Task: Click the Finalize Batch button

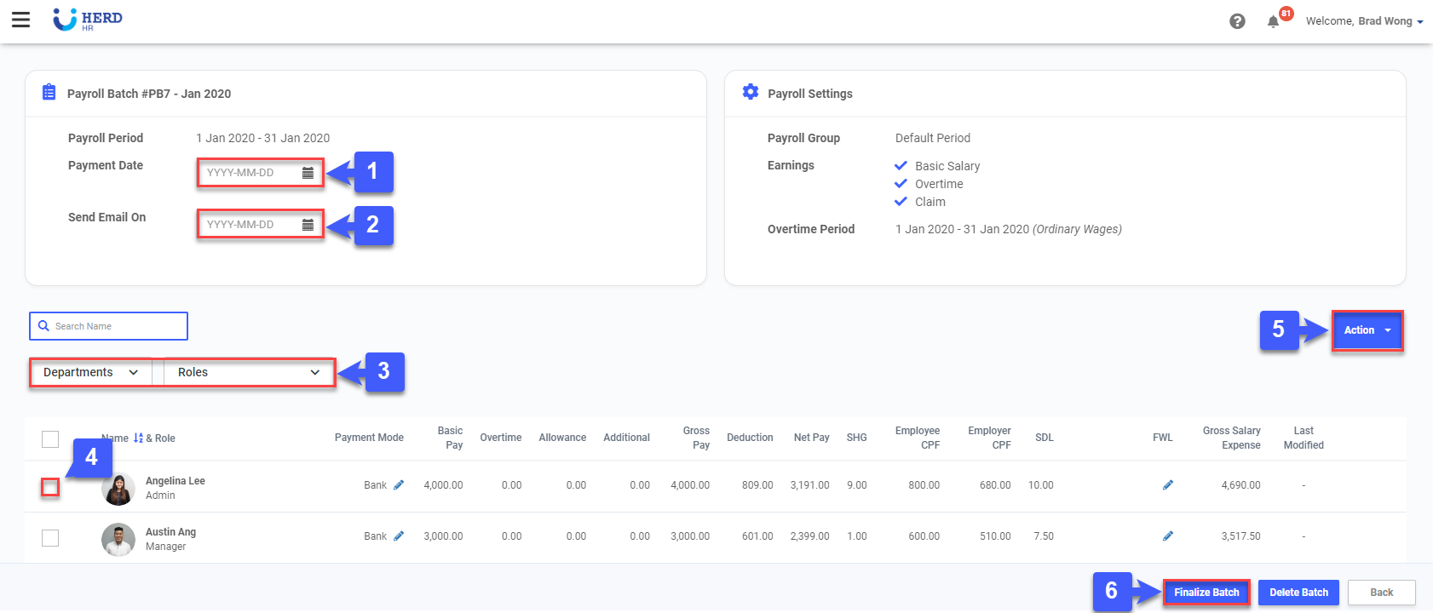Action: (1206, 593)
